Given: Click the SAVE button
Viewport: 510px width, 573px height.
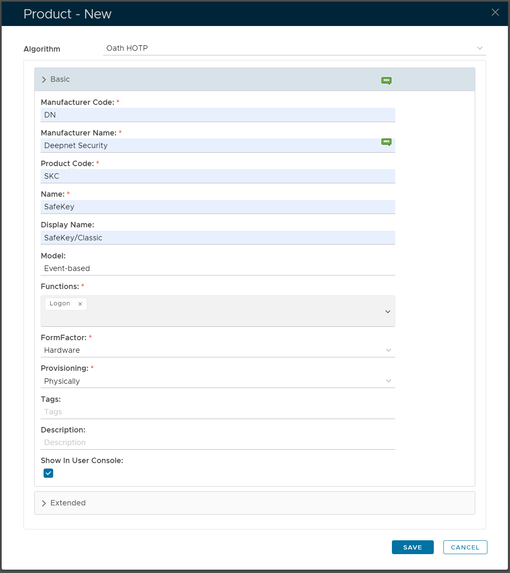Looking at the screenshot, I should point(412,547).
